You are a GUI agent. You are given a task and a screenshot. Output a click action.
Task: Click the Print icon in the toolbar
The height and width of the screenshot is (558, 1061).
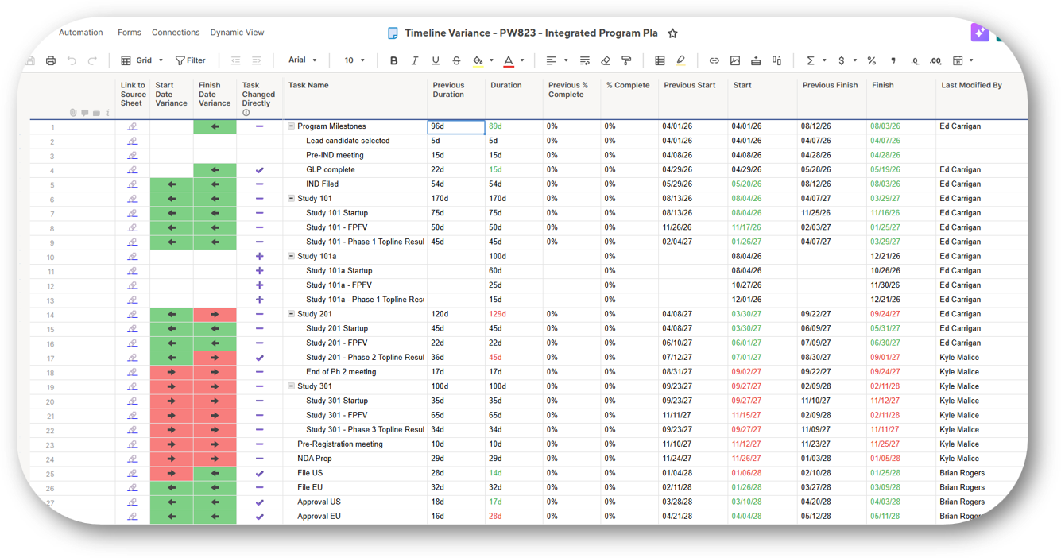(x=51, y=60)
